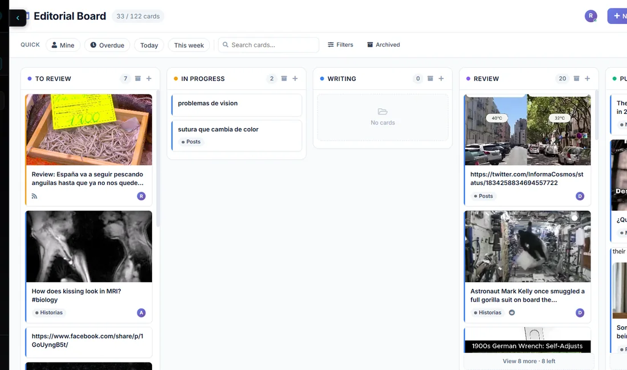
Task: Toggle the Today quick filter
Action: click(149, 45)
